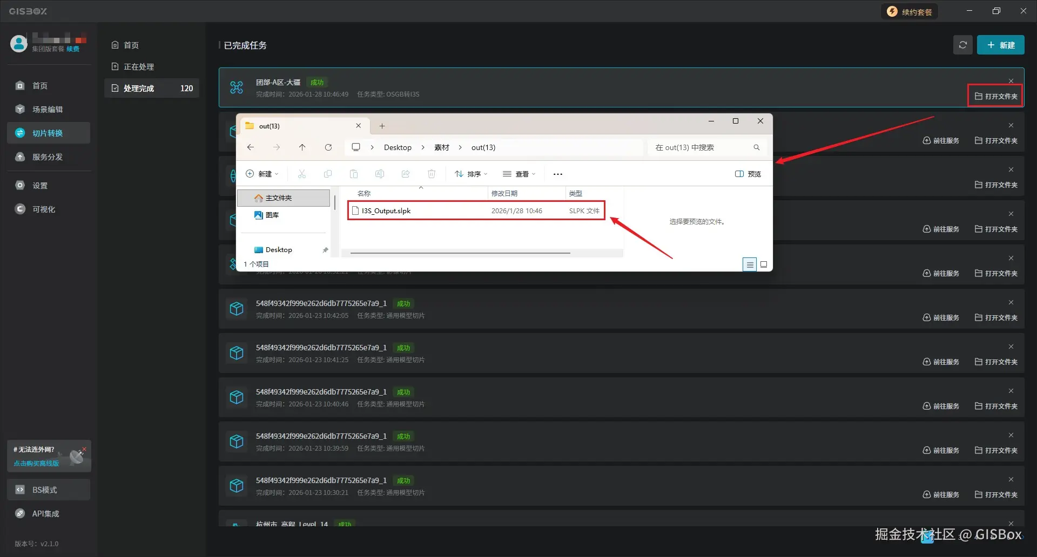Click 前往服务 for the 10:41:25 task
This screenshot has height=557, width=1037.
coord(941,362)
